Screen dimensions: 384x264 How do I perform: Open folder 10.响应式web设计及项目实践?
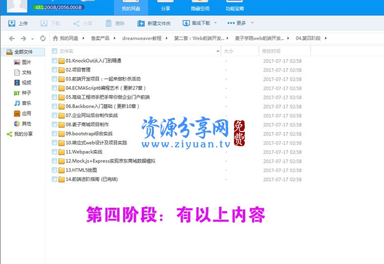coord(96,143)
